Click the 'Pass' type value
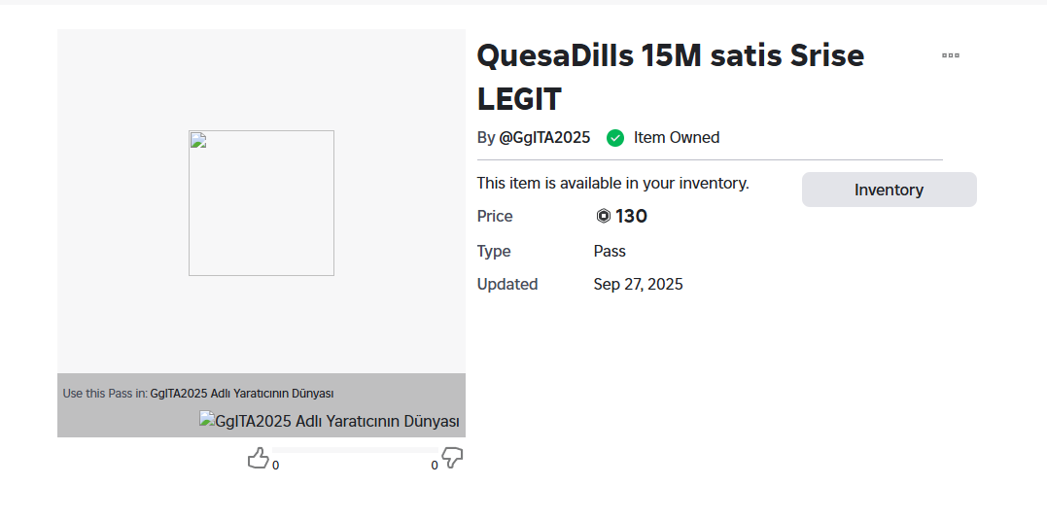This screenshot has width=1047, height=520. tap(610, 252)
